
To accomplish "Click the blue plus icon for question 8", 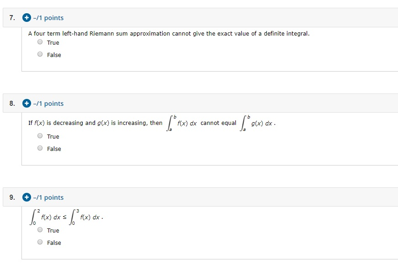I will 27,103.
